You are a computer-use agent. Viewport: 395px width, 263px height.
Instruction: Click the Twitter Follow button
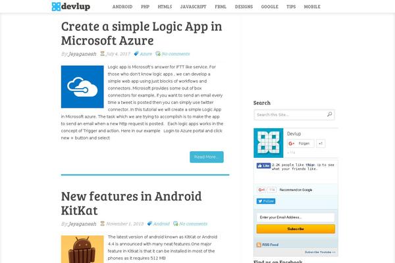266,201
